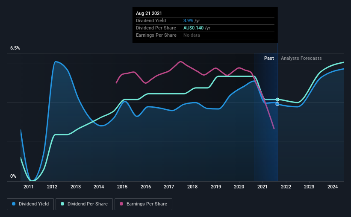Screen dimensions: 351x217
Task: Click the AU$0.140 Dividend Per Share value
Action: 193,28
